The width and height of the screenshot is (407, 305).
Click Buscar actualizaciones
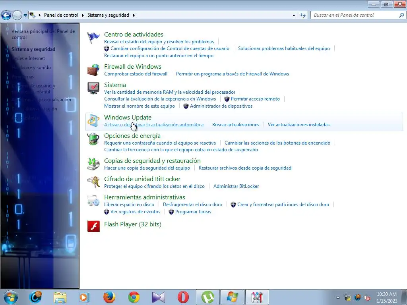point(236,124)
